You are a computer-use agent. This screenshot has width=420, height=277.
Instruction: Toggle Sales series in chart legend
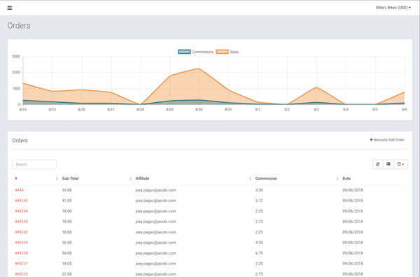[227, 52]
